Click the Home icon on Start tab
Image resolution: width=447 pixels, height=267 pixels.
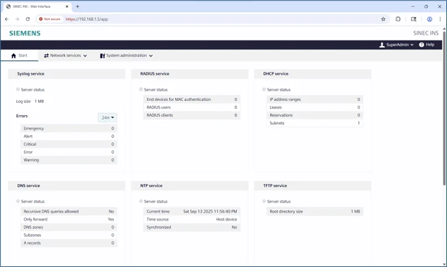[x=14, y=56]
